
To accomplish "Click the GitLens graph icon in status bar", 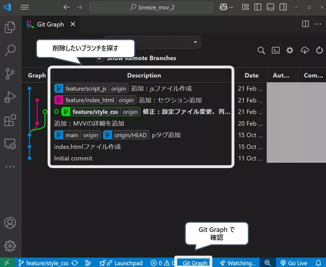I will [88, 263].
